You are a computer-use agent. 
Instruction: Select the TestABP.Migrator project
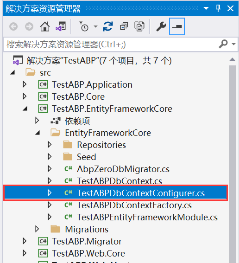(x=87, y=242)
